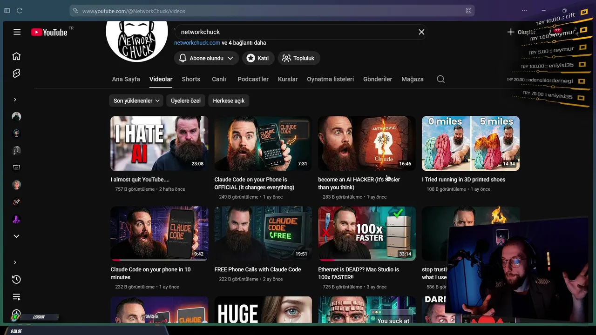Open 'Claude Code on your phone in 10 minutes'
The height and width of the screenshot is (335, 596).
click(150, 273)
